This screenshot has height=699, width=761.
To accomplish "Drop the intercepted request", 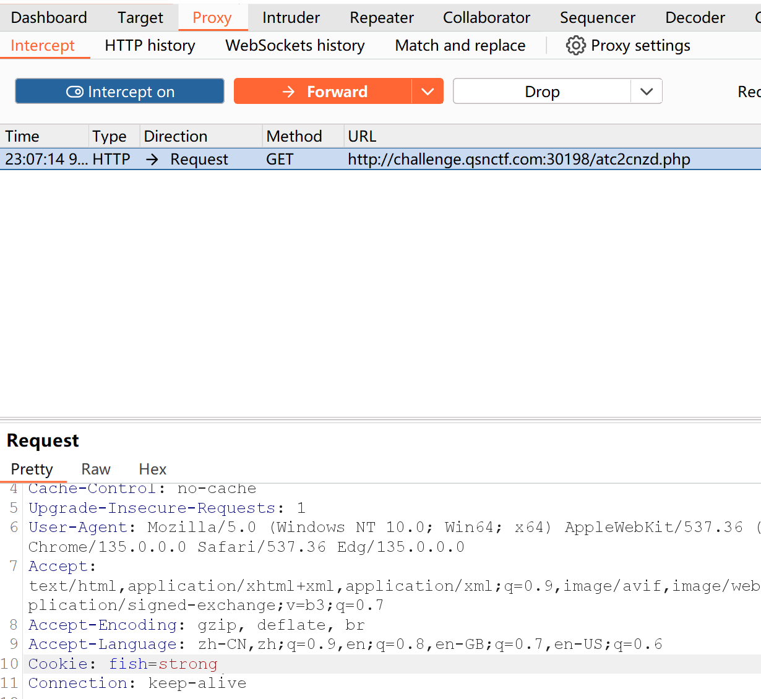I will [542, 91].
